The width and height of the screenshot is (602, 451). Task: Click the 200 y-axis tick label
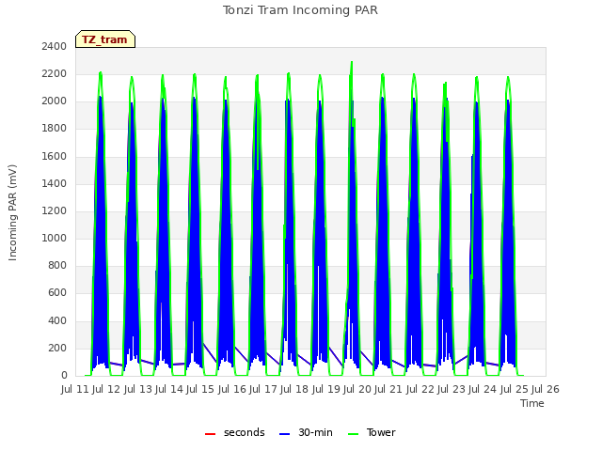(x=57, y=348)
